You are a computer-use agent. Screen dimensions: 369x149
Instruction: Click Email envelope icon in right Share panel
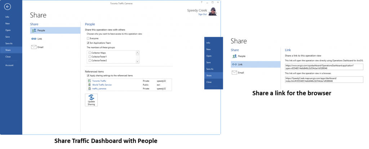234,73
